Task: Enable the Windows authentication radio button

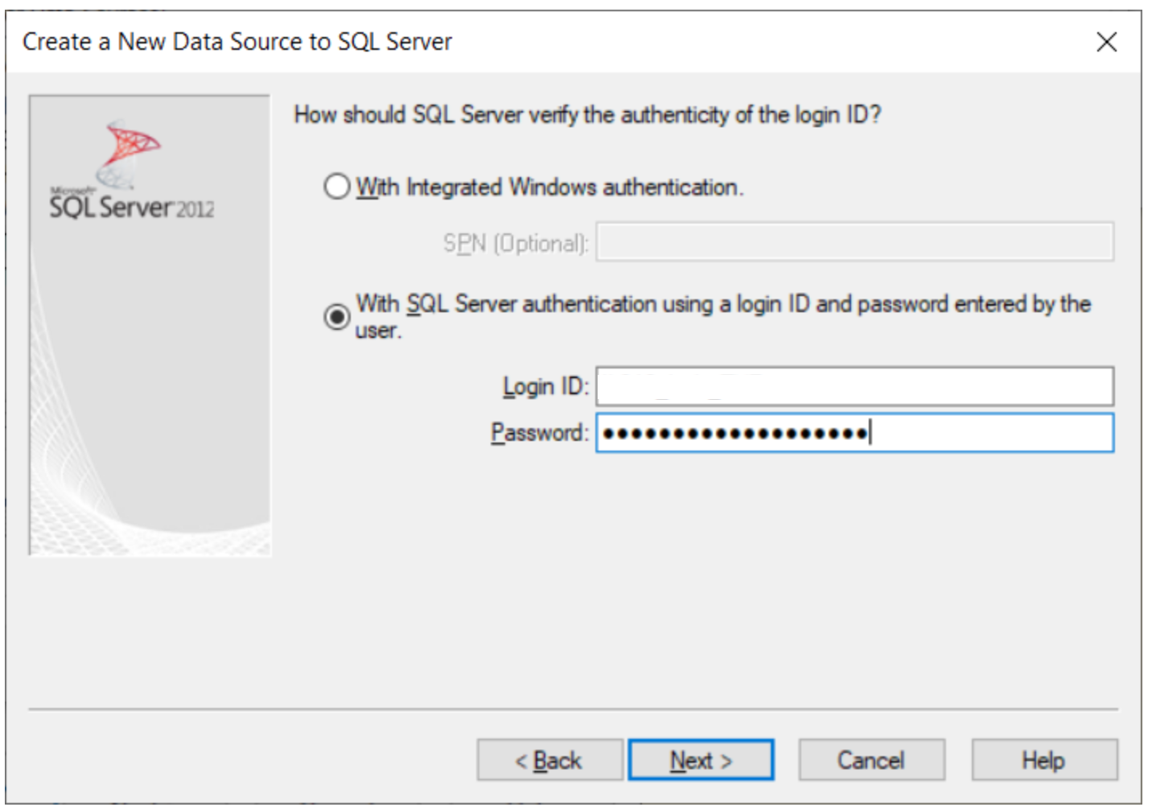Action: click(335, 187)
